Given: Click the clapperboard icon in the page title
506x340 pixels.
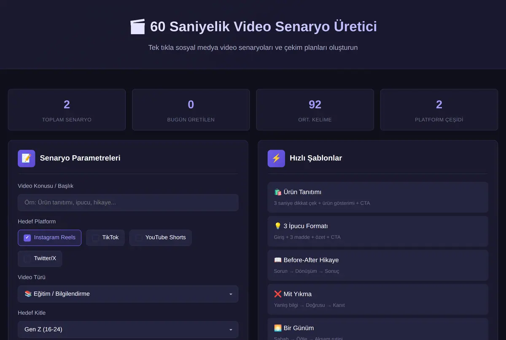Looking at the screenshot, I should (137, 27).
